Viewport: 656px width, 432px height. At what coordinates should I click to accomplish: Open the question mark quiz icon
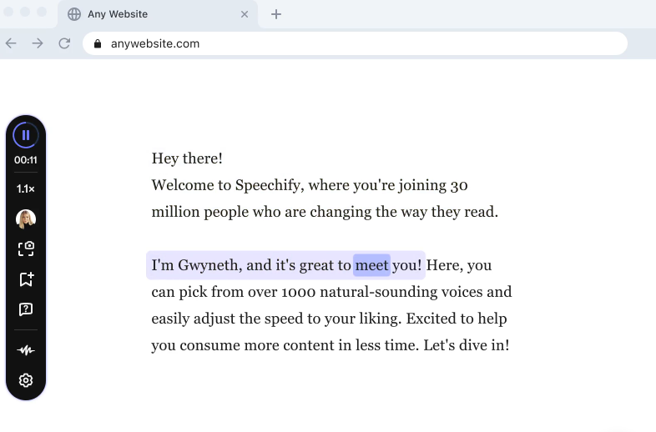coord(26,309)
